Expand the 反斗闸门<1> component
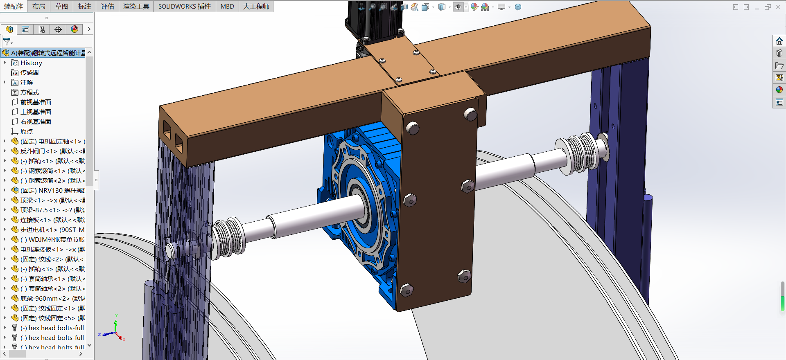Viewport: 786px width, 360px height. pyautogui.click(x=5, y=151)
